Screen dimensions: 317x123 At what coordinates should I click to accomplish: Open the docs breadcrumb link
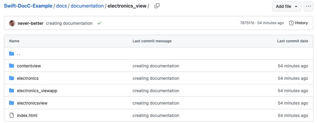[61, 6]
